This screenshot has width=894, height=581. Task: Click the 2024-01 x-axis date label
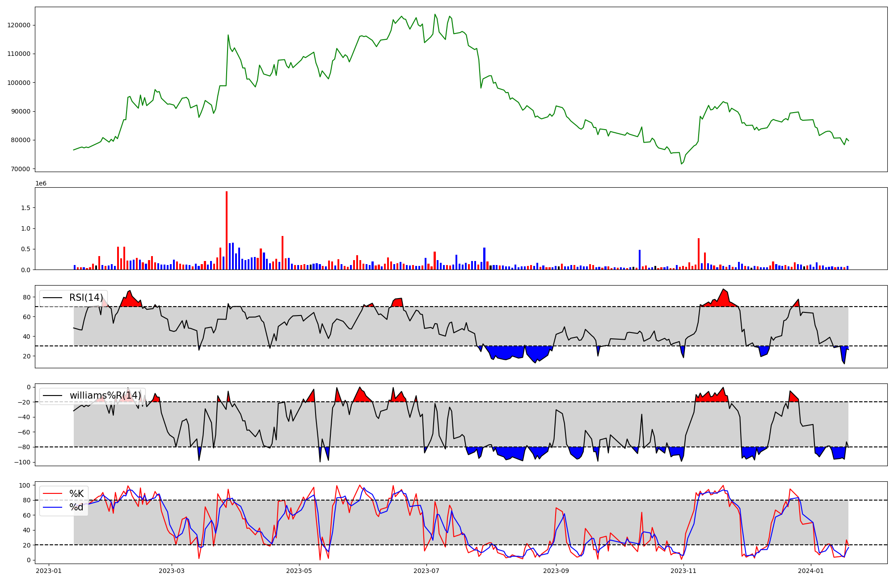coord(811,571)
